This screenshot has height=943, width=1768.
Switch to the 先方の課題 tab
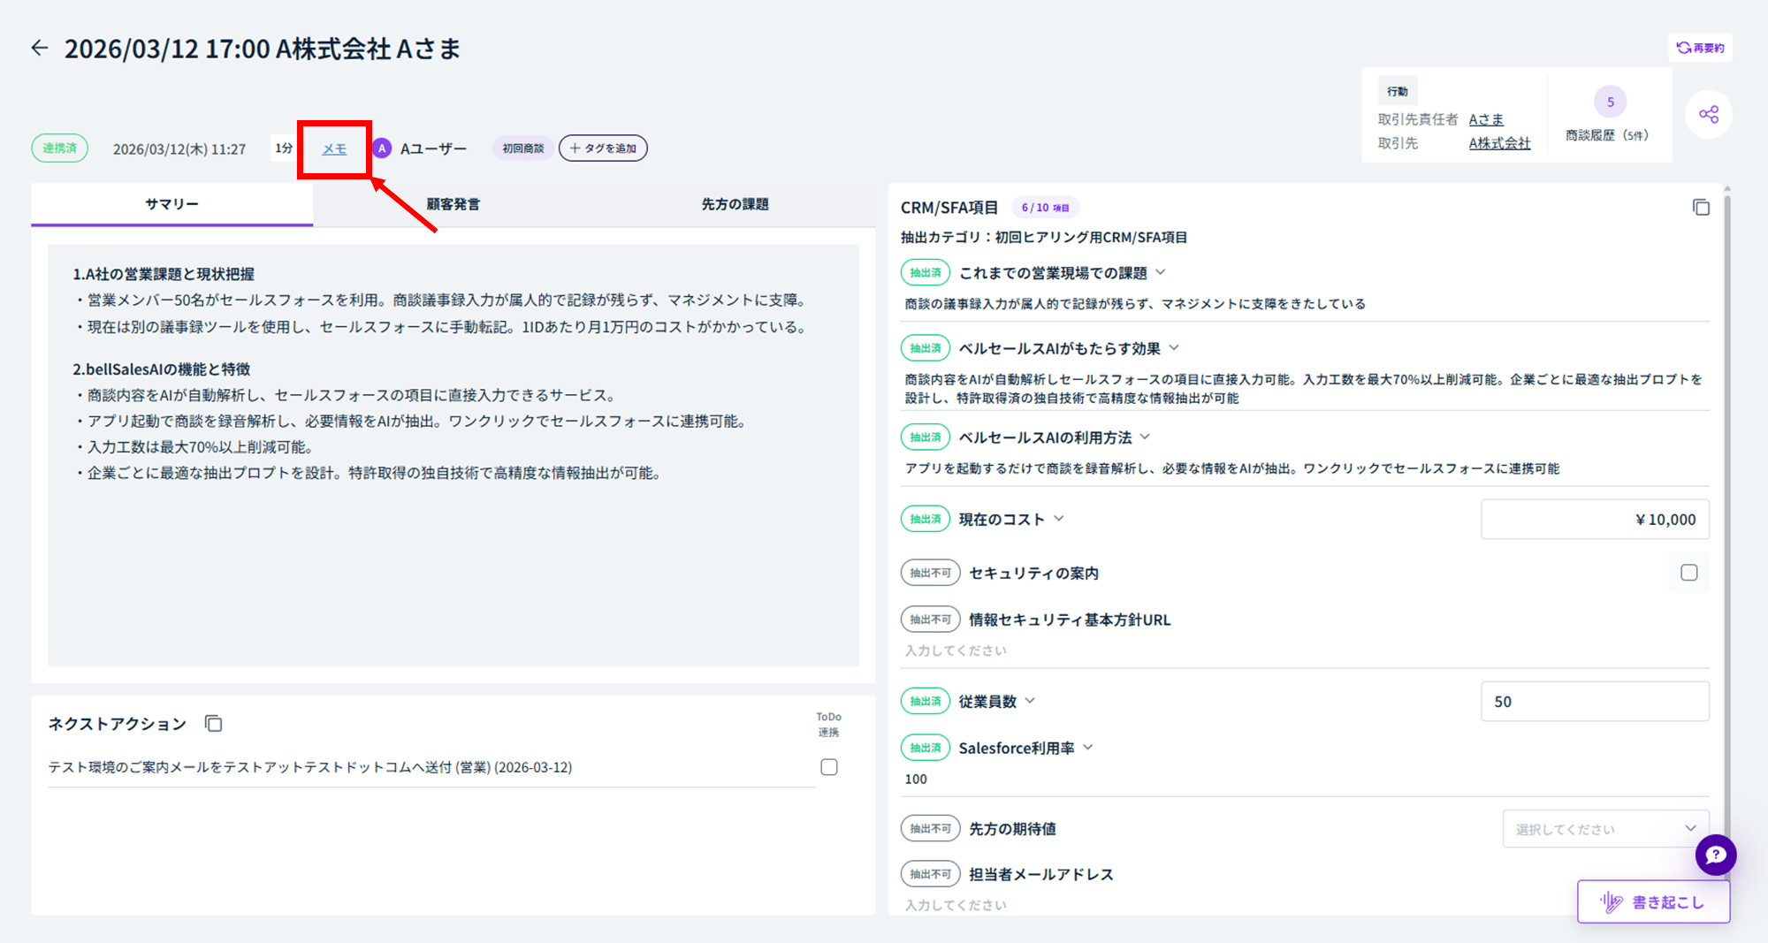click(x=735, y=204)
